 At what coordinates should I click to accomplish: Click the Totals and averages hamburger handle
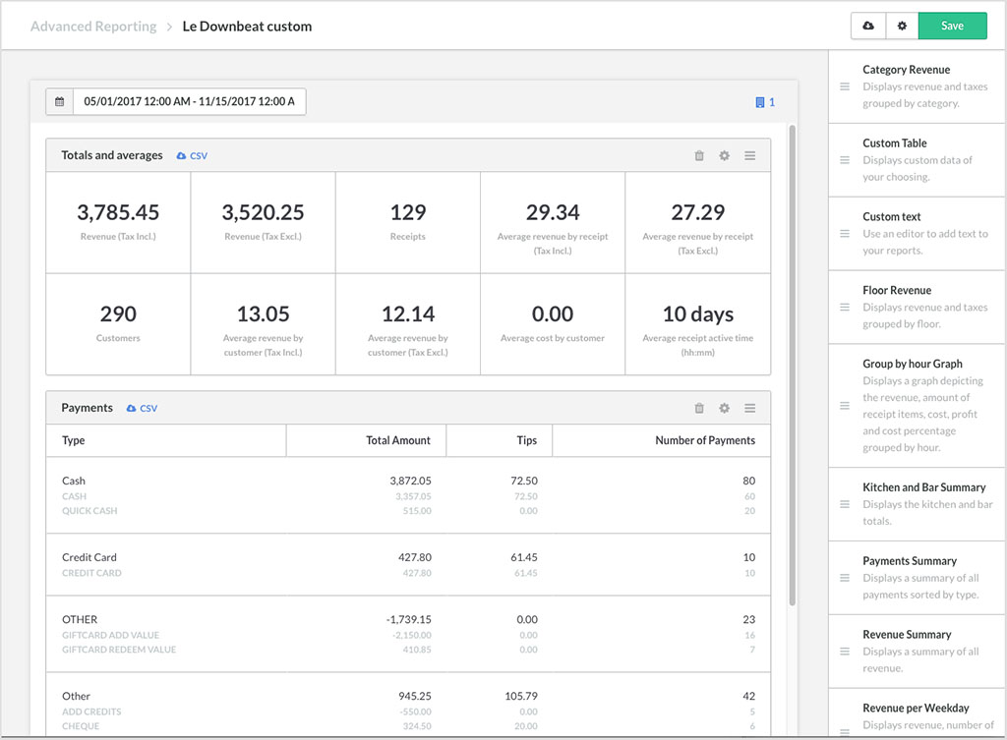pyautogui.click(x=749, y=155)
